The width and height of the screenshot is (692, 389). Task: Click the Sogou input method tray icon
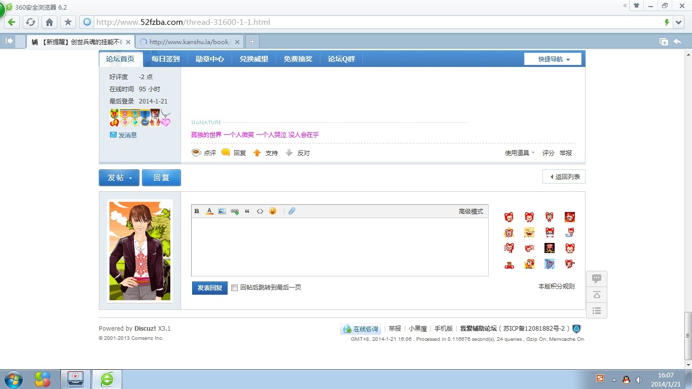tap(600, 379)
